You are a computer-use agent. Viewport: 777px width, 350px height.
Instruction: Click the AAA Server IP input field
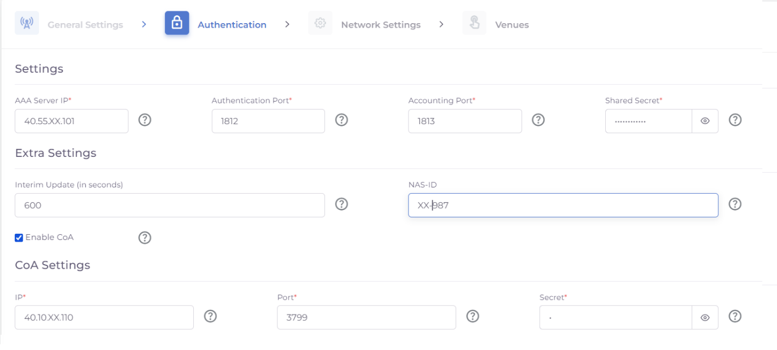click(71, 121)
